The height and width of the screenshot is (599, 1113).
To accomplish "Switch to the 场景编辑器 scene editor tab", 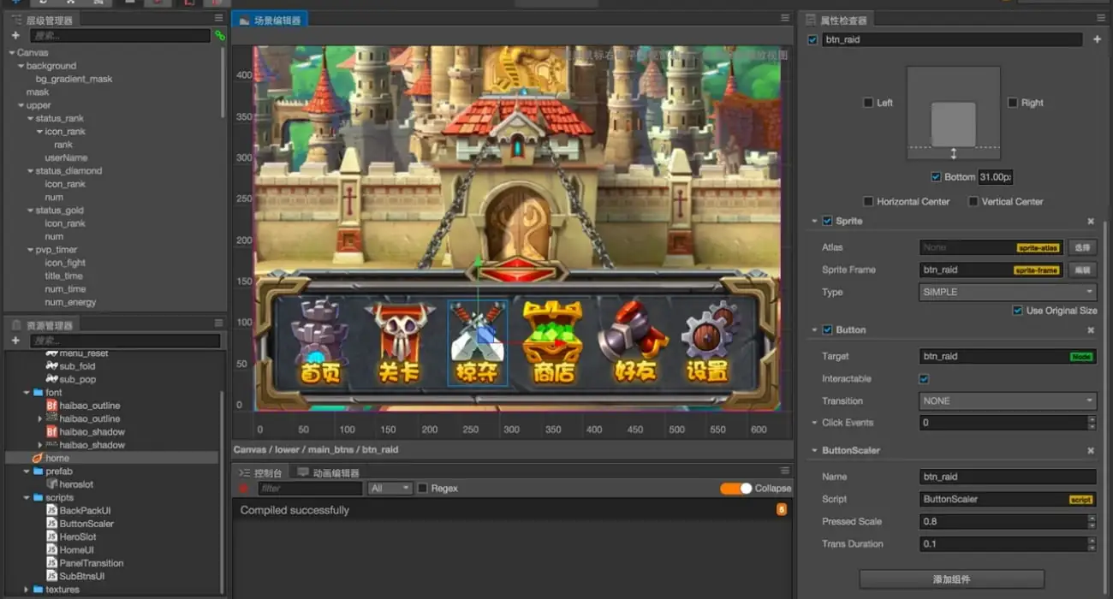I will click(x=270, y=20).
